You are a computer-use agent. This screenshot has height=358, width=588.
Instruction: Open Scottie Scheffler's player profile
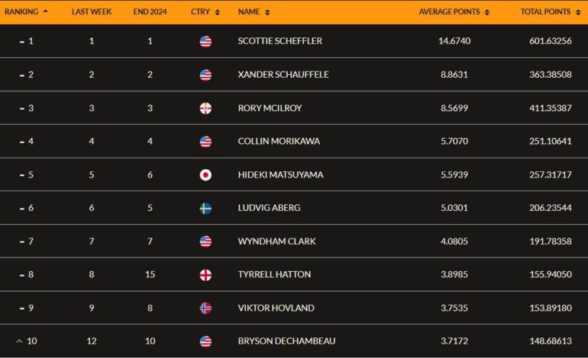point(279,41)
